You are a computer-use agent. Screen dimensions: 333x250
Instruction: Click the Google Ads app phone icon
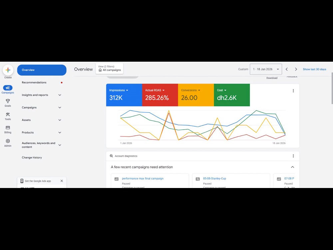[22, 181]
